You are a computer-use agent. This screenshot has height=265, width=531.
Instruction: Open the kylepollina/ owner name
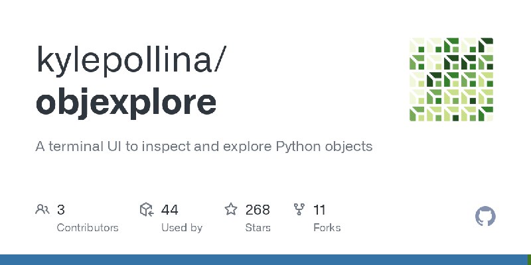tap(131, 60)
